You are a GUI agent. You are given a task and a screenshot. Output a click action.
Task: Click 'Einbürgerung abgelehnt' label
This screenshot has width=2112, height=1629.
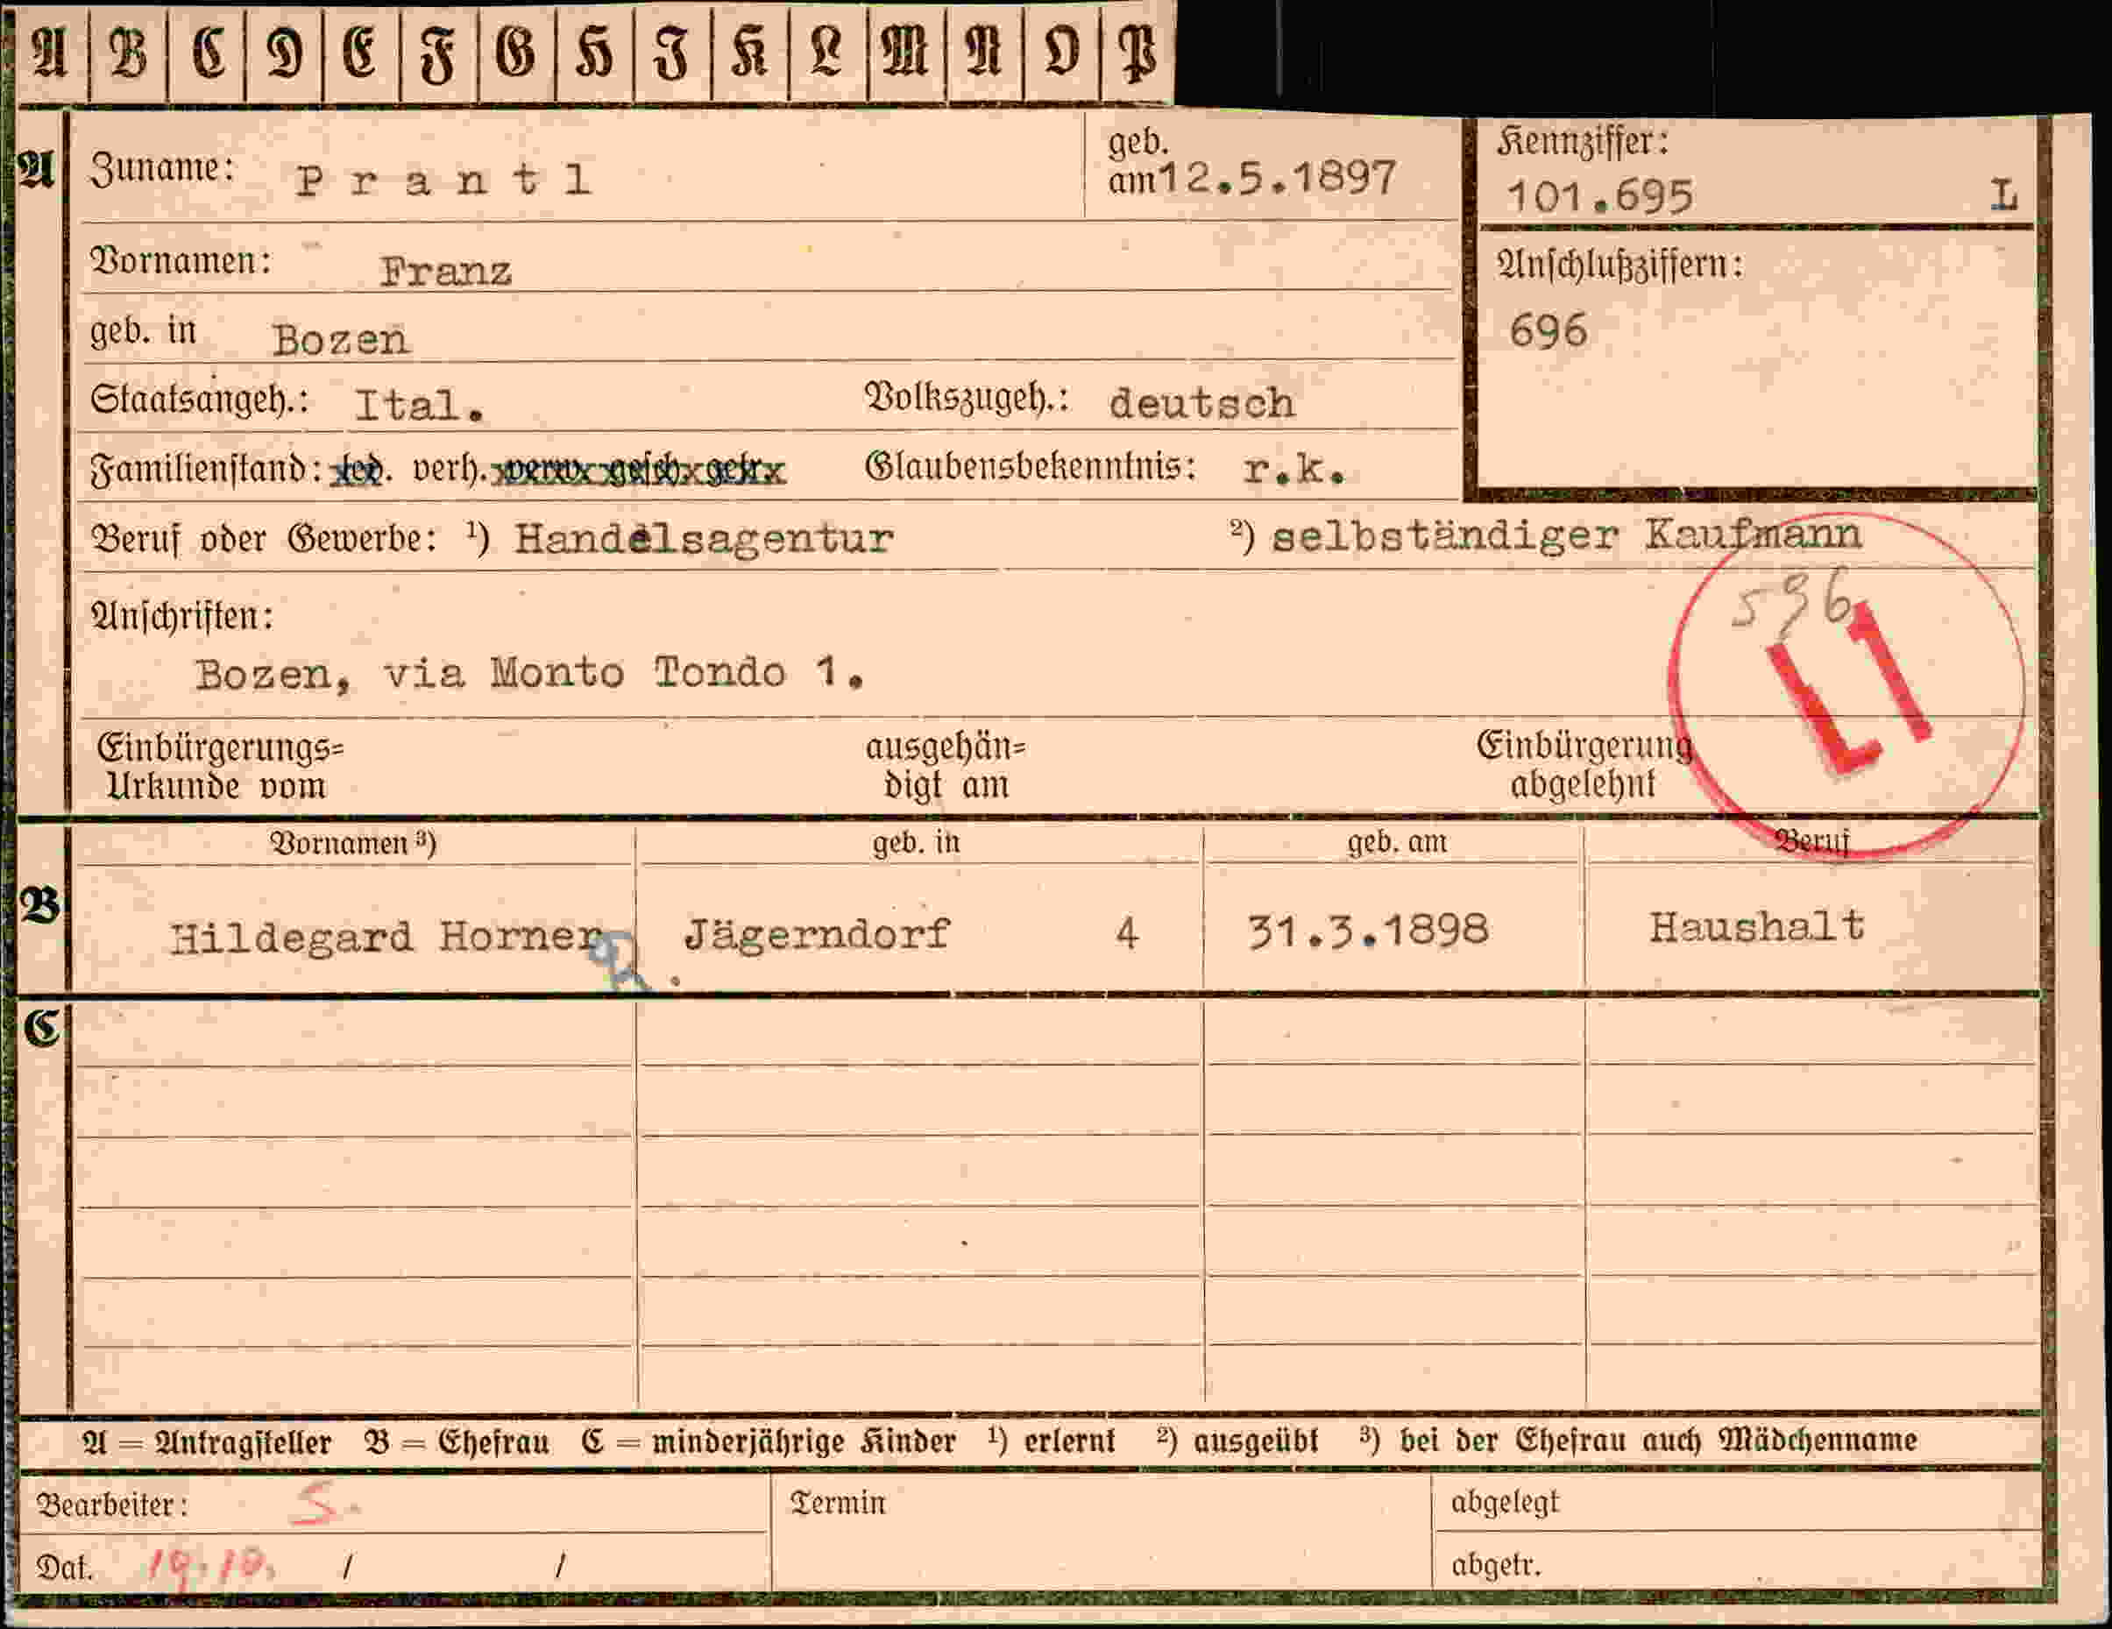click(1584, 764)
